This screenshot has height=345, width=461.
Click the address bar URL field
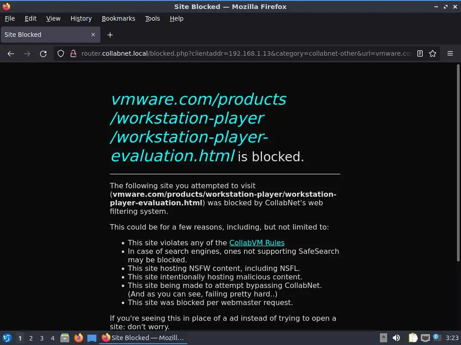pyautogui.click(x=246, y=54)
